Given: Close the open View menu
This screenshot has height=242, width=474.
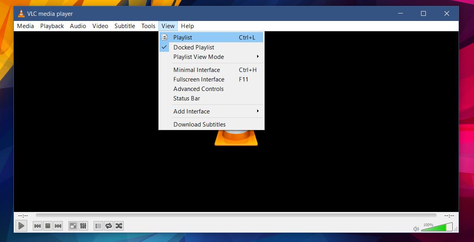Looking at the screenshot, I should point(168,26).
